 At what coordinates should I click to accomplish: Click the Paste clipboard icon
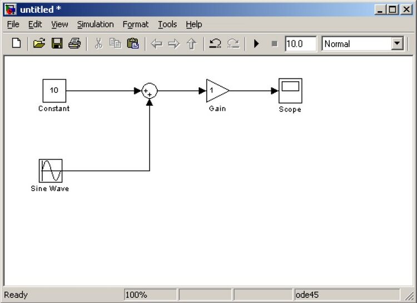133,44
